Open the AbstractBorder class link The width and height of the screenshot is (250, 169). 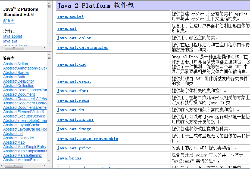tap(16, 73)
